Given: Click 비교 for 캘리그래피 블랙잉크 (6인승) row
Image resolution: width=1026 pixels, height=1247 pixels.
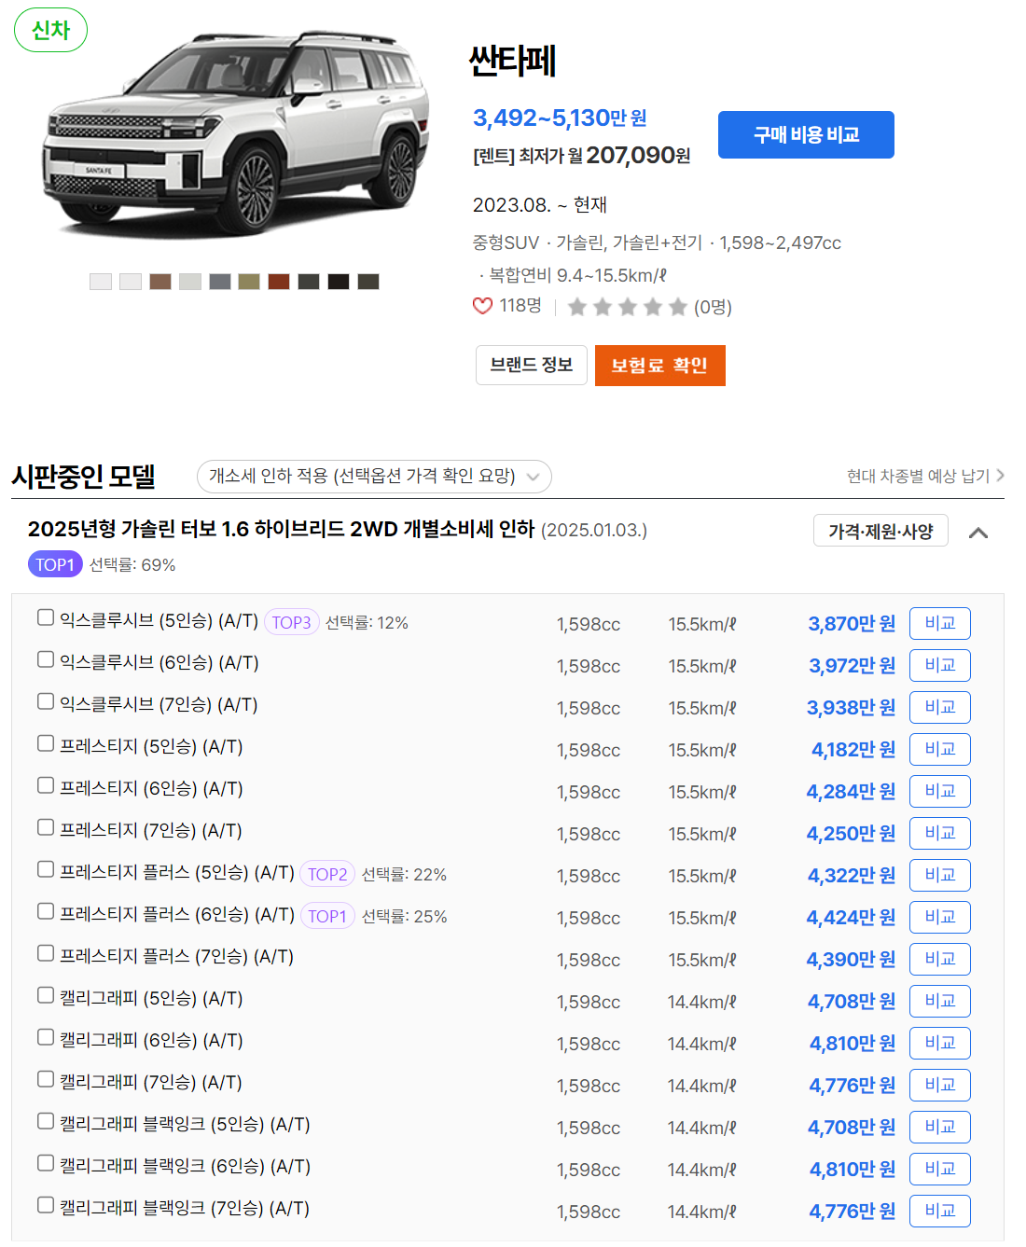Looking at the screenshot, I should click(x=940, y=1169).
